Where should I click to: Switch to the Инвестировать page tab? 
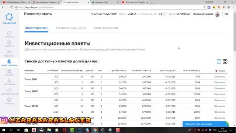click(37, 28)
